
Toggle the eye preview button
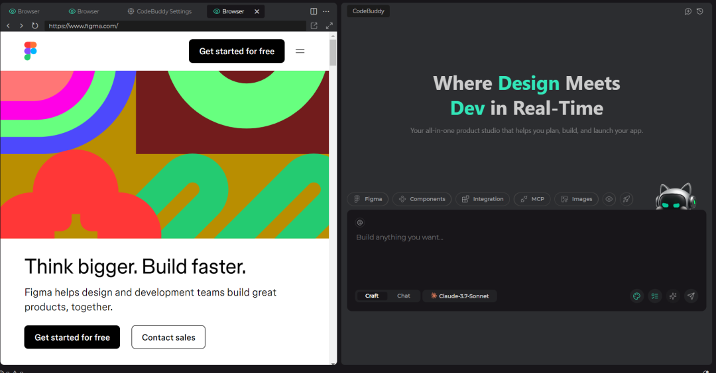(x=609, y=199)
